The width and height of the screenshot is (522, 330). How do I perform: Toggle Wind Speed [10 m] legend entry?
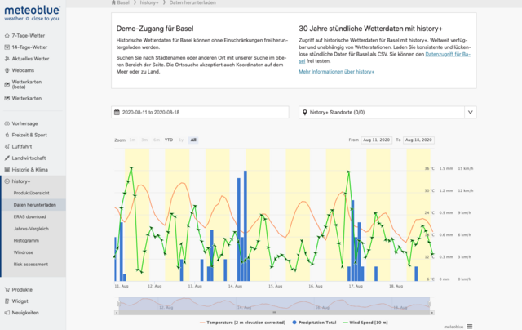point(370,323)
